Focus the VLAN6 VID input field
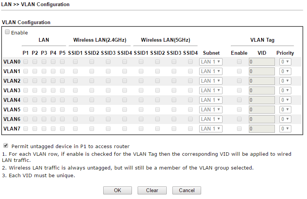Image resolution: width=307 pixels, height=199 pixels. coord(262,119)
